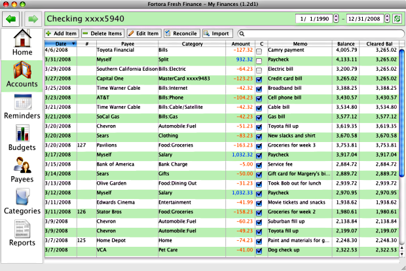Screen dimensions: 406x271
Task: Sort by the Balance column header
Action: pos(346,44)
